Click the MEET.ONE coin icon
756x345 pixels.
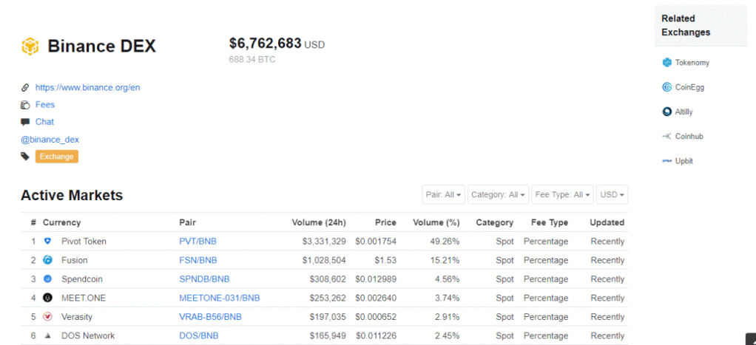[47, 298]
